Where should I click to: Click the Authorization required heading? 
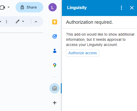tap(89, 22)
